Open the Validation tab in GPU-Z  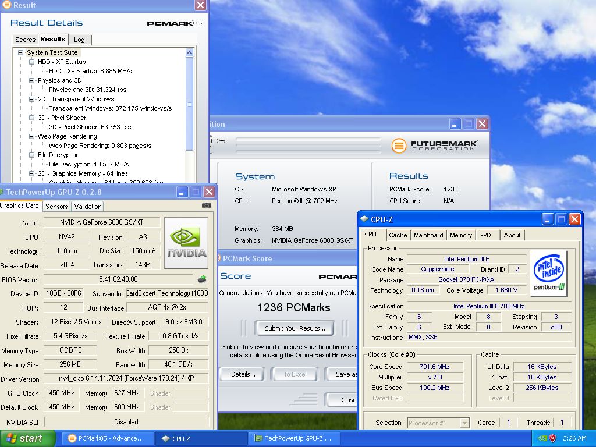tap(88, 207)
